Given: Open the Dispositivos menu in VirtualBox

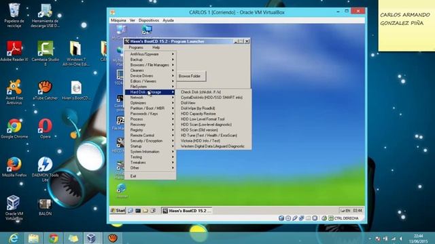Looking at the screenshot, I should point(149,20).
